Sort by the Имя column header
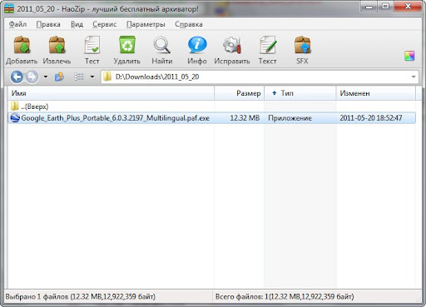Viewport: 426px width, 307px height. click(111, 93)
